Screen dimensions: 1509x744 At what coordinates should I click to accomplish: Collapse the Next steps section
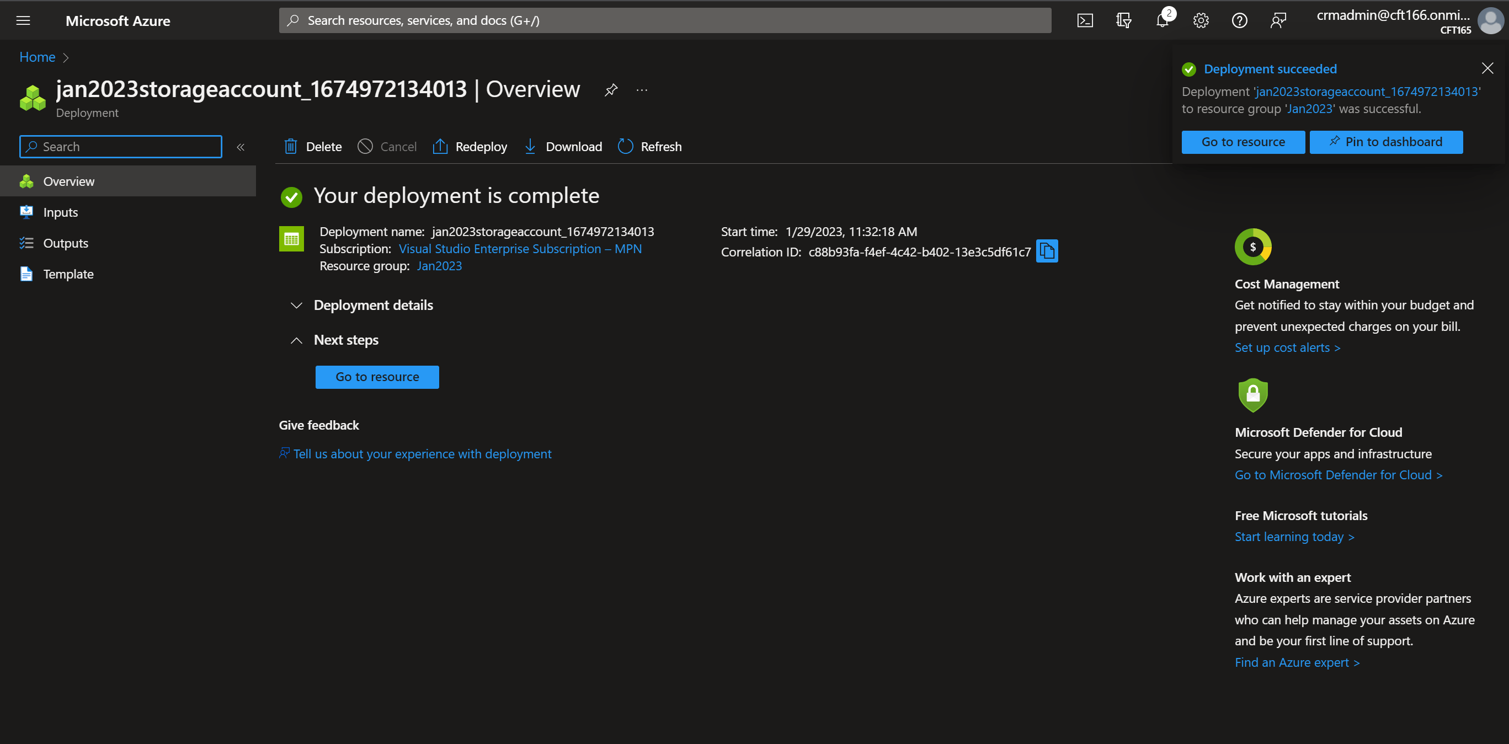coord(296,340)
